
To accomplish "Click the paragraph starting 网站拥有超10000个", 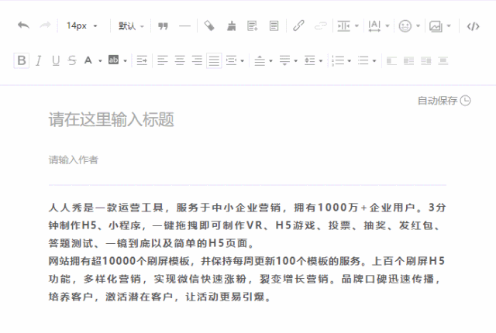I will pos(247,279).
